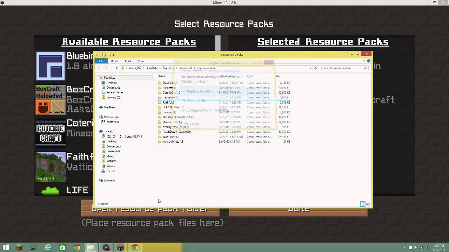Select Pictures under This PC
Viewport: 449px width, 252px height.
click(111, 161)
